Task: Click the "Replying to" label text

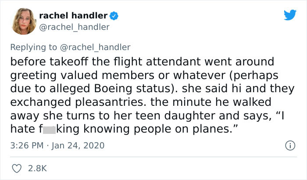Action: (x=36, y=47)
